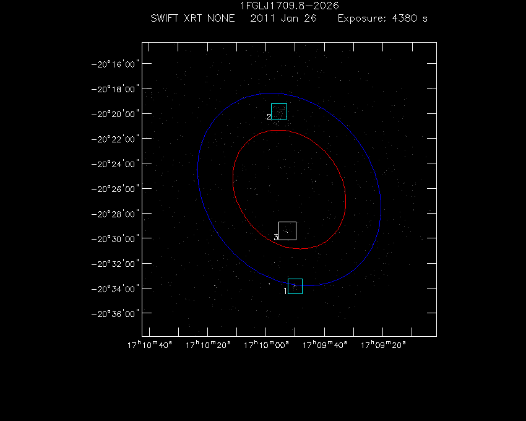The width and height of the screenshot is (526, 421).
Task: Click the right ascension label 17h10m40s
Action: [x=150, y=345]
